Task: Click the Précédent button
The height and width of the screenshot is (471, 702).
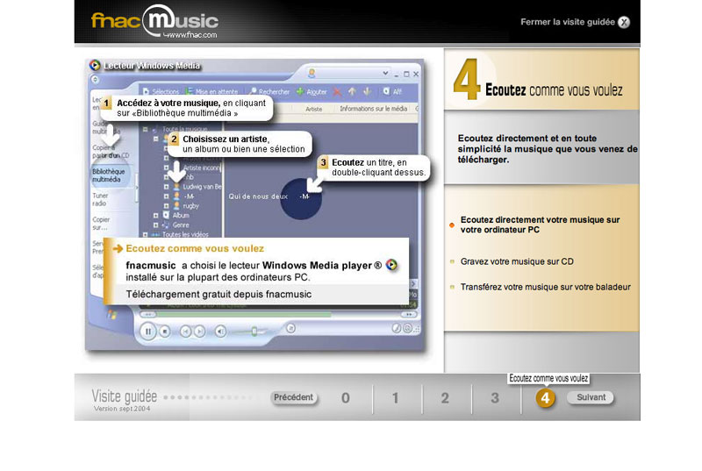Action: click(294, 397)
